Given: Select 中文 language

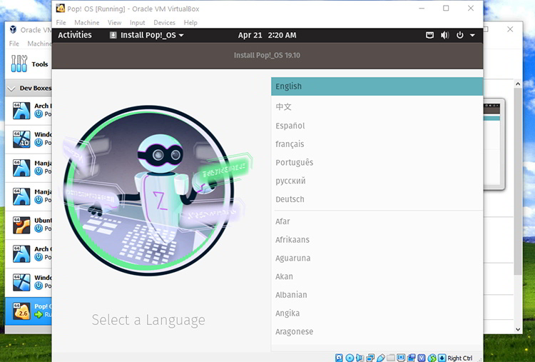Looking at the screenshot, I should coord(377,107).
